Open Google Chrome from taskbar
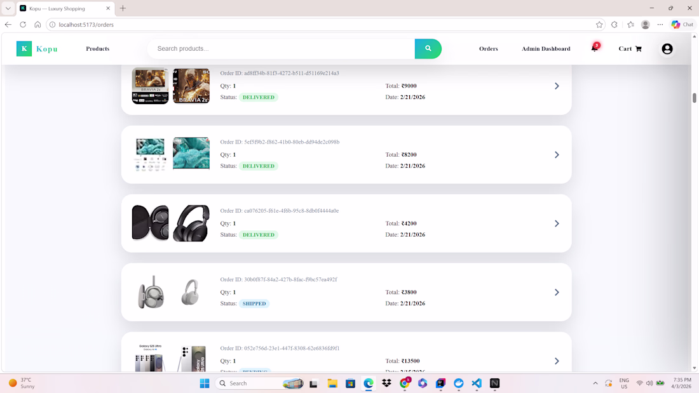The height and width of the screenshot is (393, 699). click(x=405, y=383)
